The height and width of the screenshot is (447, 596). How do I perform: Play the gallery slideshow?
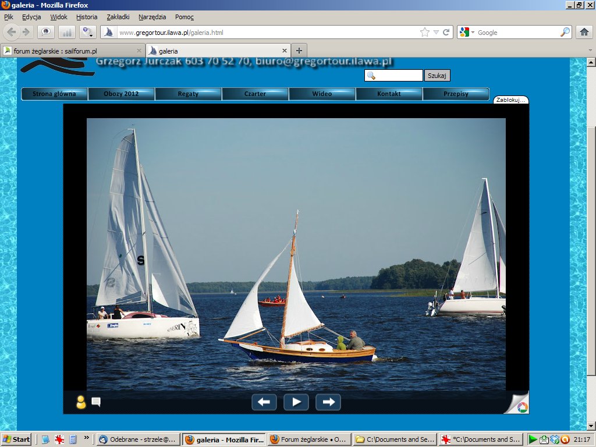pos(296,402)
